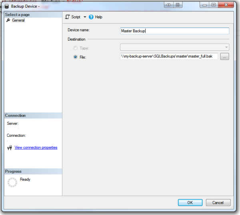Click the Script toolbar button
The width and height of the screenshot is (240, 215).
73,17
